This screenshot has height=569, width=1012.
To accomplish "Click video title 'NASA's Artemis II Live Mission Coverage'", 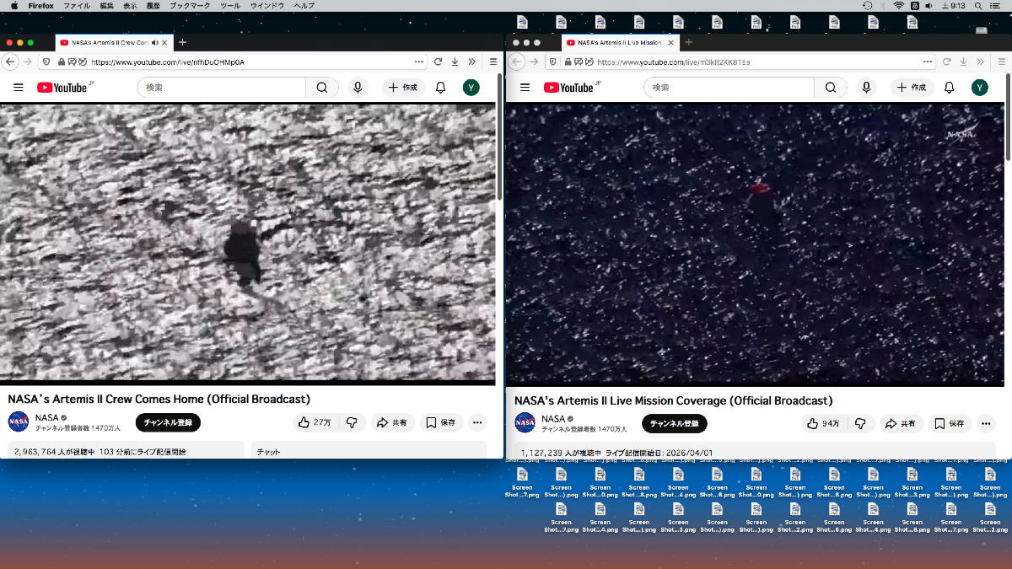I will (x=673, y=400).
